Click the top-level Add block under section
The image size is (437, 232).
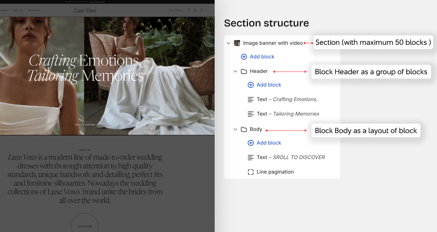pyautogui.click(x=262, y=57)
